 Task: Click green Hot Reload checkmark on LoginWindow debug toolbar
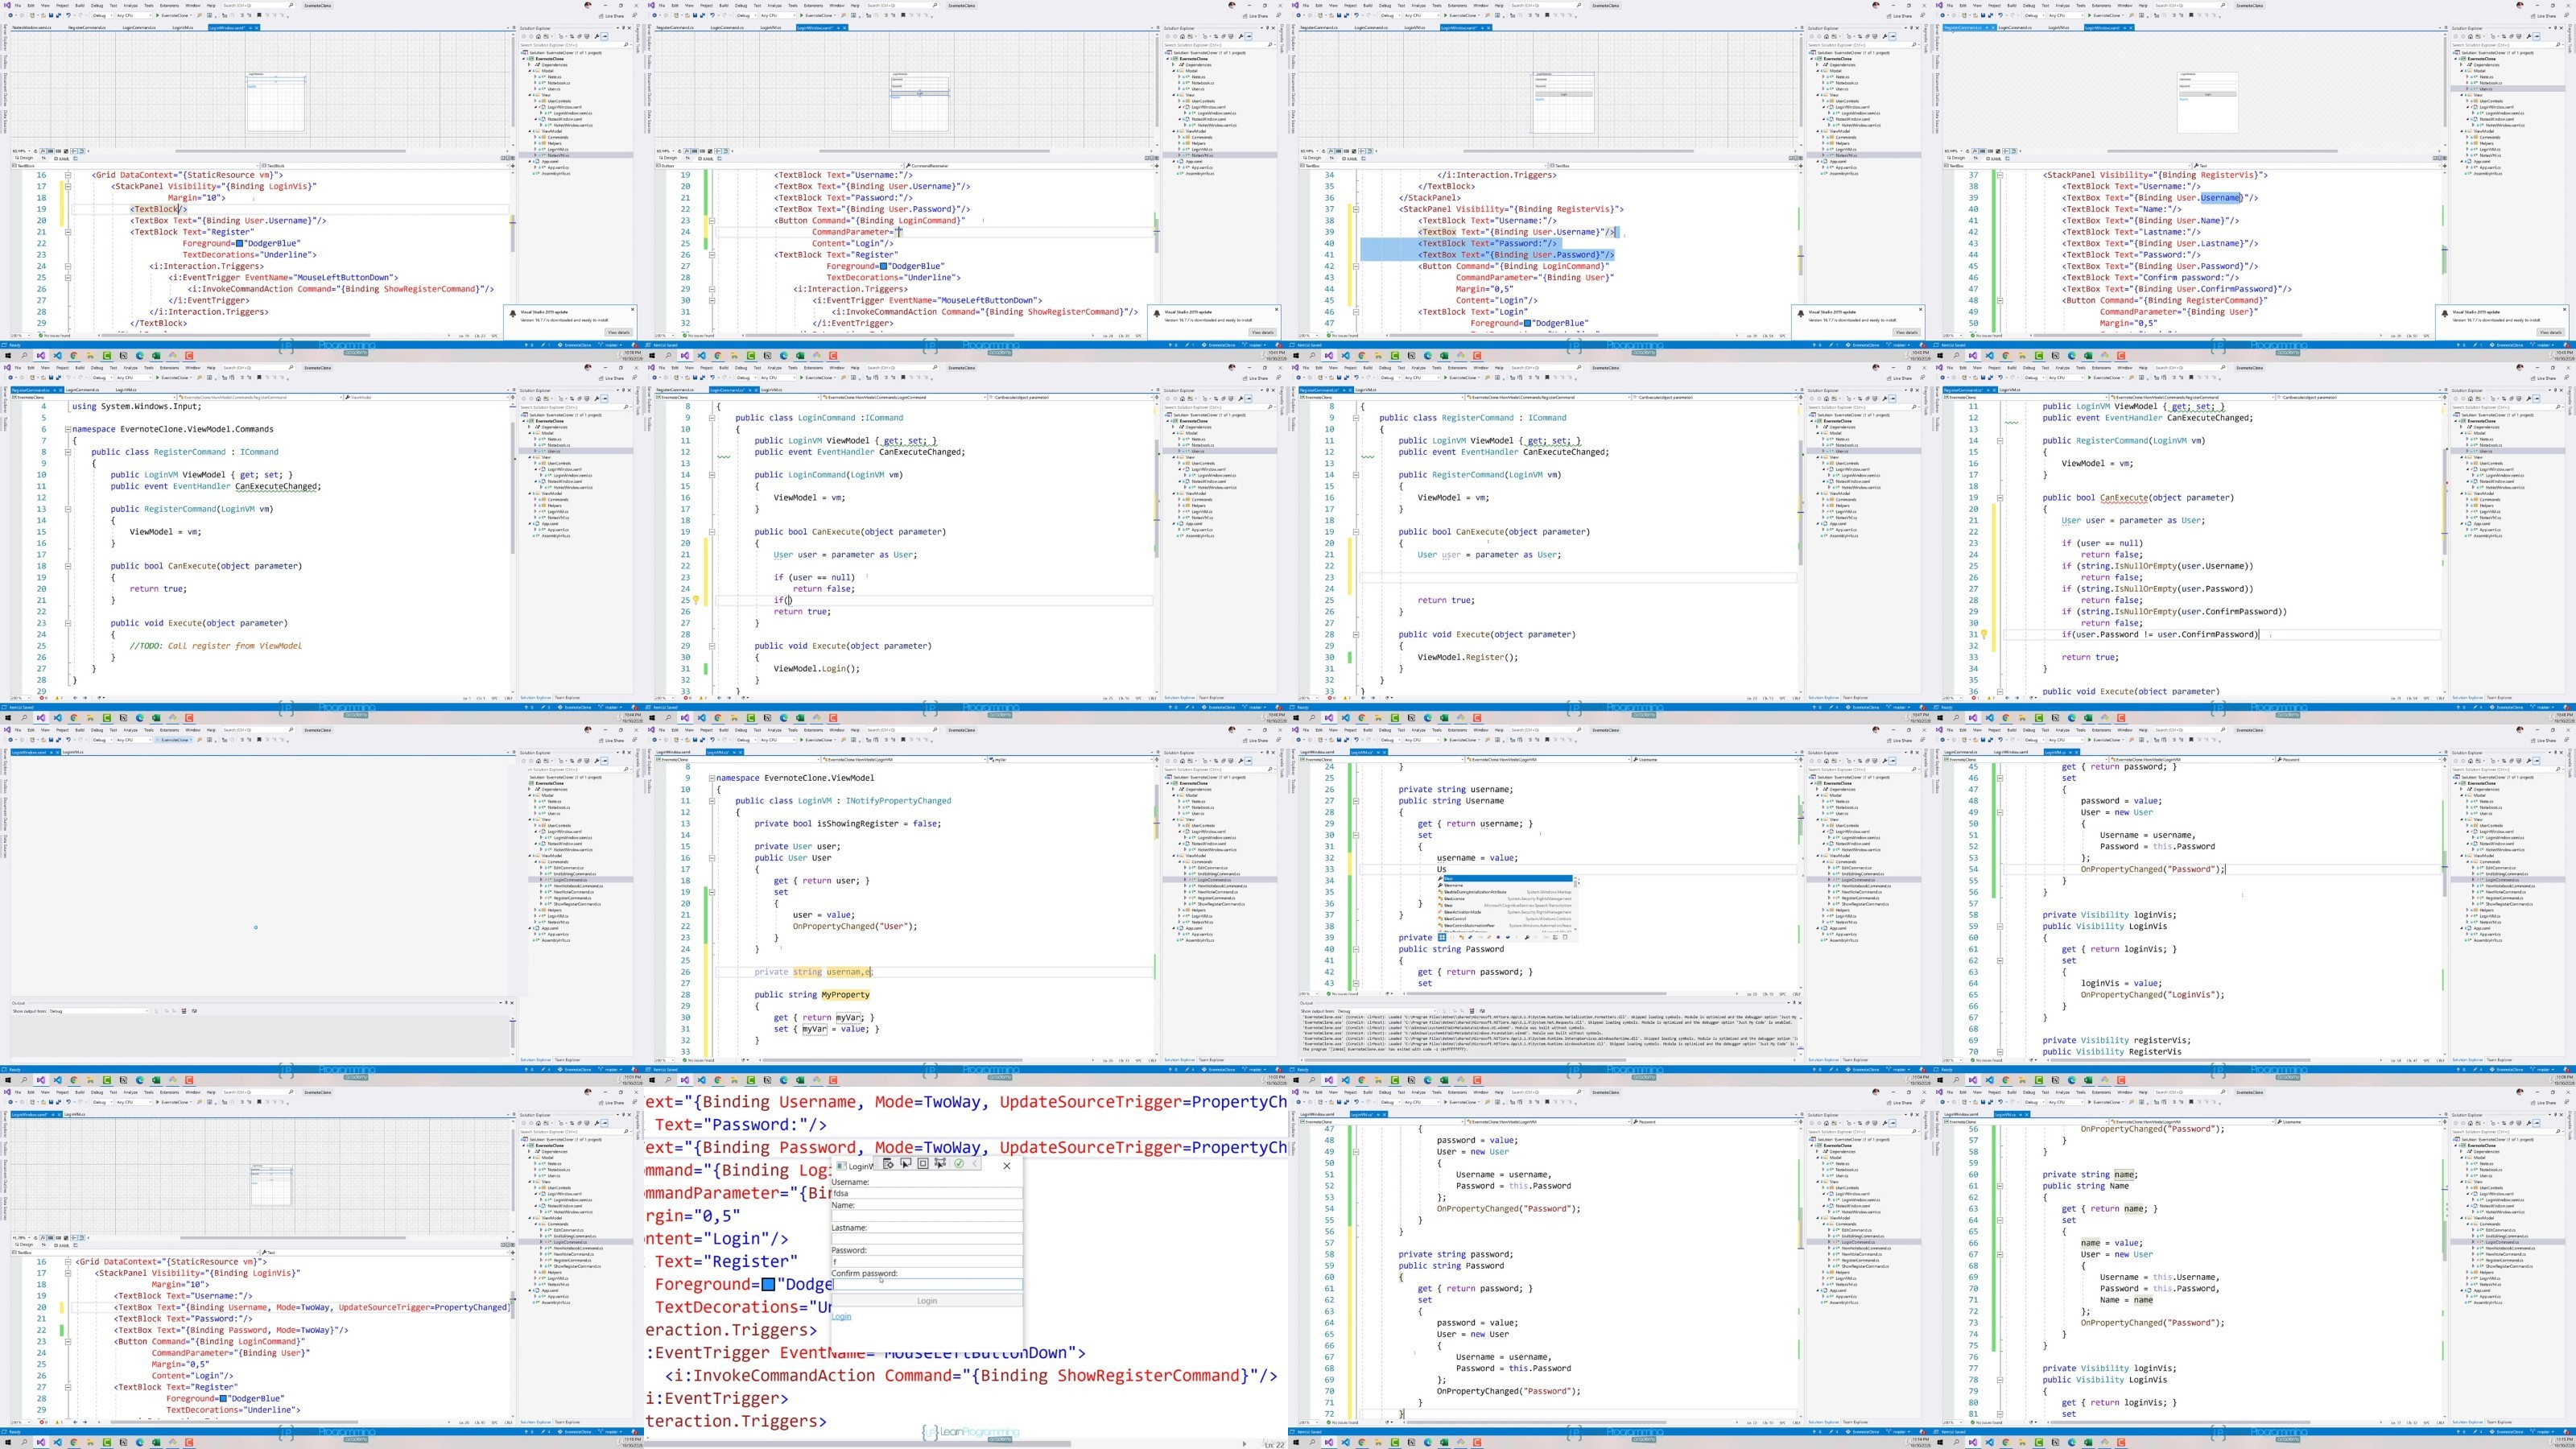click(959, 1164)
